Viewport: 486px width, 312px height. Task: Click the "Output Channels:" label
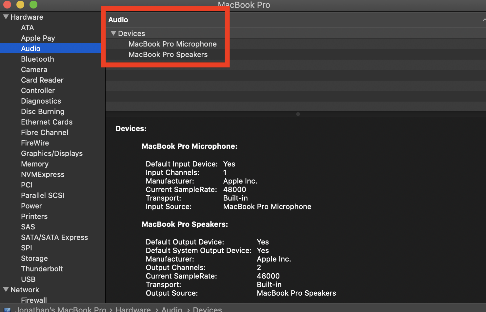click(176, 267)
